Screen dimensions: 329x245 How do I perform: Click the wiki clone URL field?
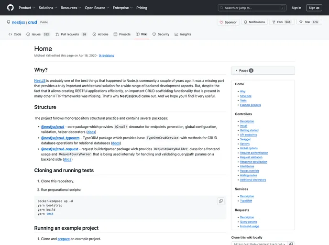pos(260,244)
